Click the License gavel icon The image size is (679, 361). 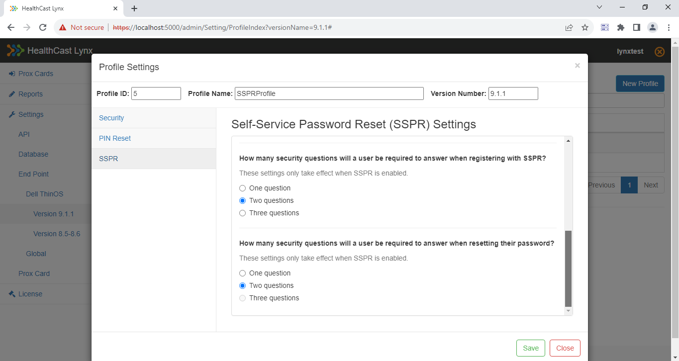pos(12,294)
